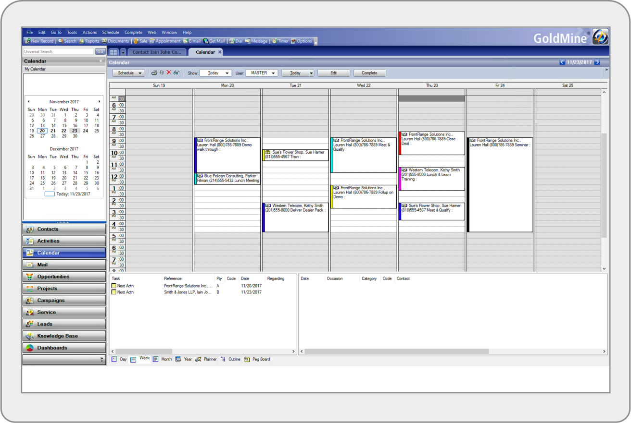Click the calendar vertical scrollbar
The image size is (631, 423).
[x=604, y=185]
